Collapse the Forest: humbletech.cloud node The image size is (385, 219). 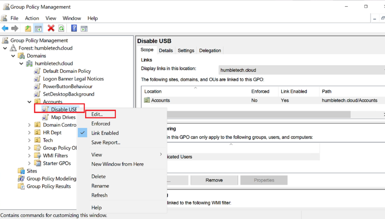[x=5, y=48]
